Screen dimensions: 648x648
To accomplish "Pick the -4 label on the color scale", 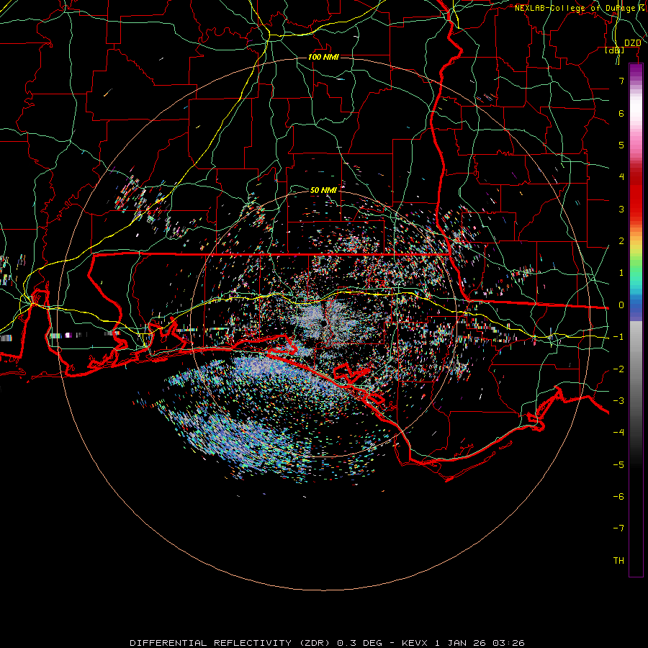I will click(x=618, y=433).
